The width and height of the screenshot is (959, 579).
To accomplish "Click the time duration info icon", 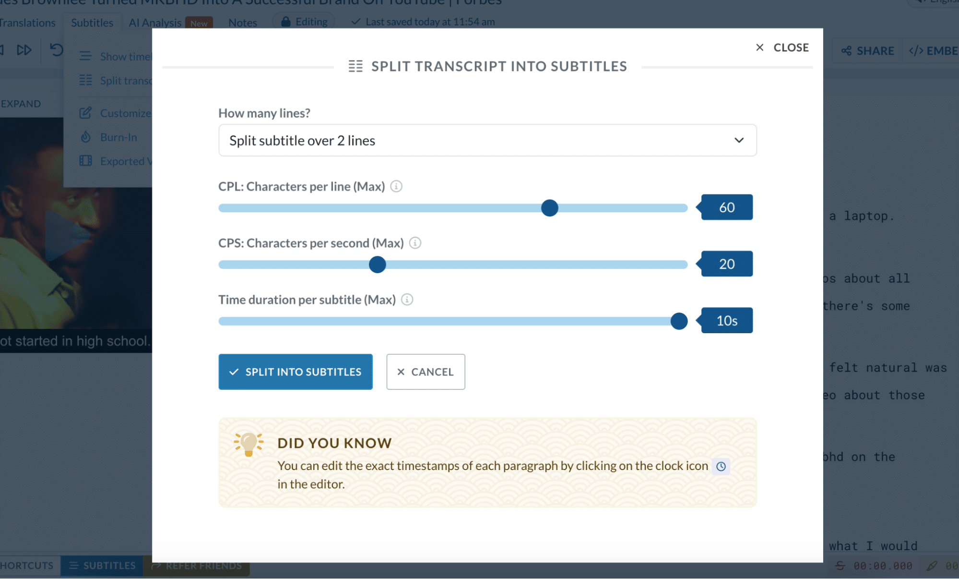I will tap(407, 300).
